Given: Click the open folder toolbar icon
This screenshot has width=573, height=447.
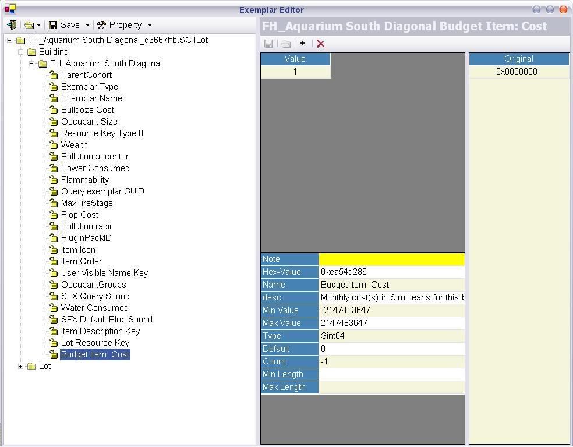Looking at the screenshot, I should 29,25.
